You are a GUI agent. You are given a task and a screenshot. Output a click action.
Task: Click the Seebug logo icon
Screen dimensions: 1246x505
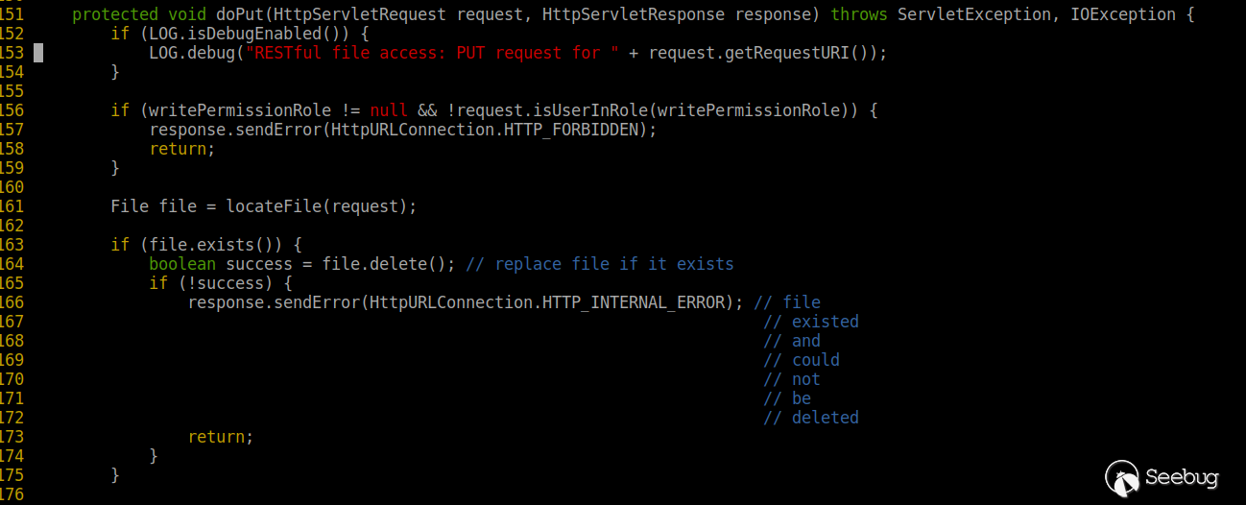pyautogui.click(x=1123, y=477)
